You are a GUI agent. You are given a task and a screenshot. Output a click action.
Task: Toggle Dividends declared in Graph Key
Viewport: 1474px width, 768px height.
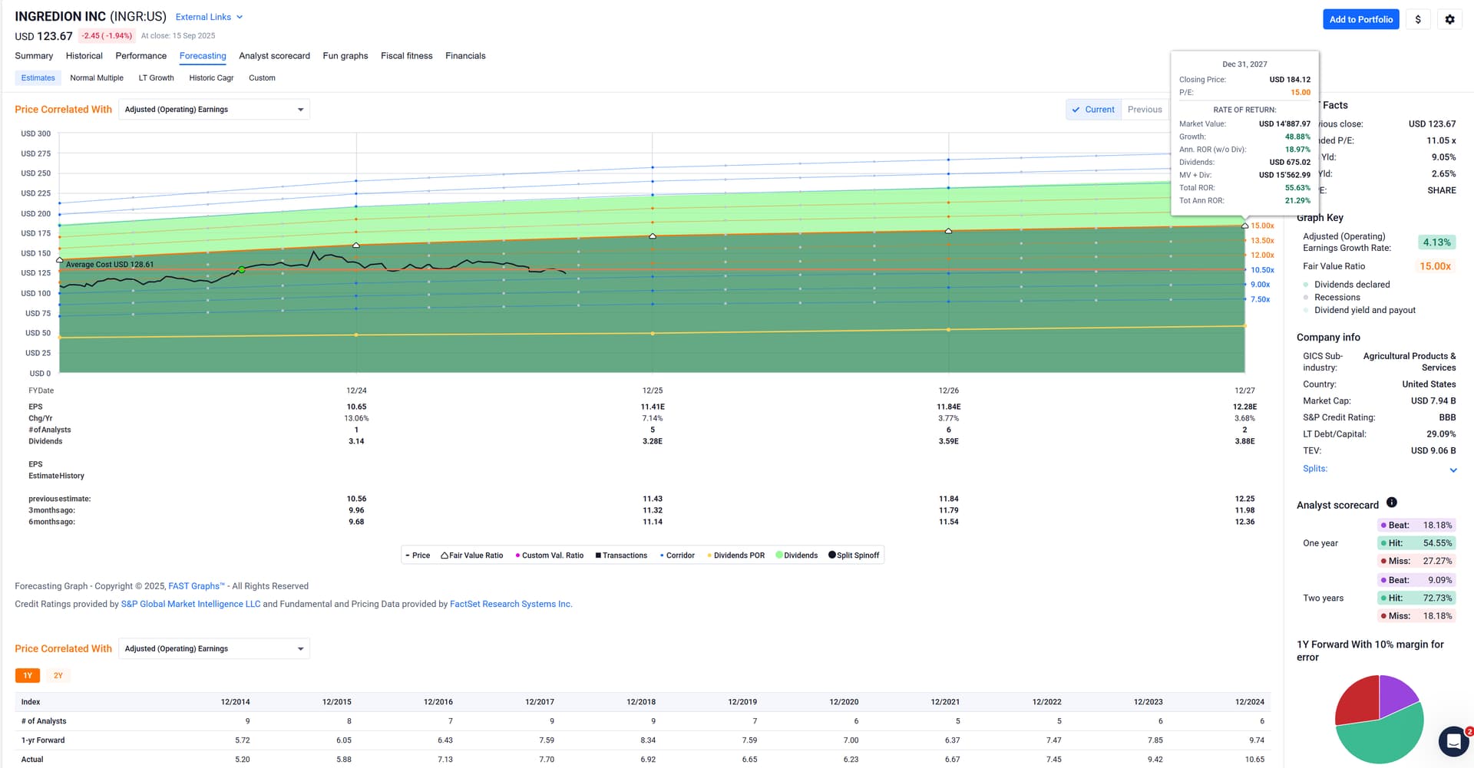[1351, 285]
